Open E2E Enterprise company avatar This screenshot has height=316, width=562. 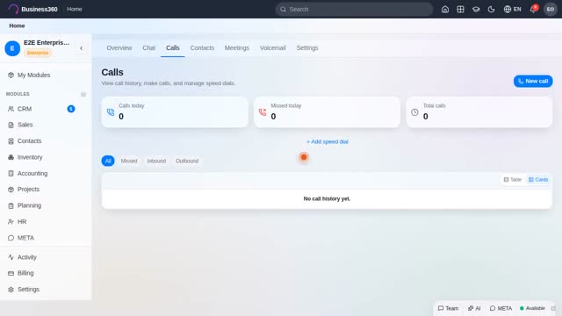point(12,48)
